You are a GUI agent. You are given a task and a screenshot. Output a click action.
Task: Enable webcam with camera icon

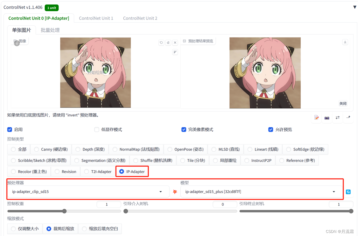click(x=327, y=118)
